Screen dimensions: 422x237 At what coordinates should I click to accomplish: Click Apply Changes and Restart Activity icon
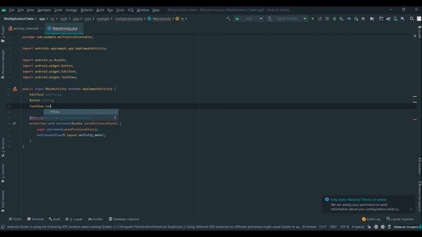tap(320, 19)
